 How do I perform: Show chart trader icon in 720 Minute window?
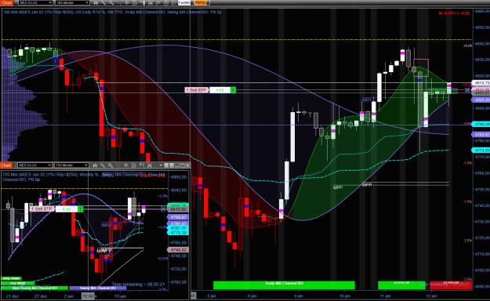coord(142,165)
